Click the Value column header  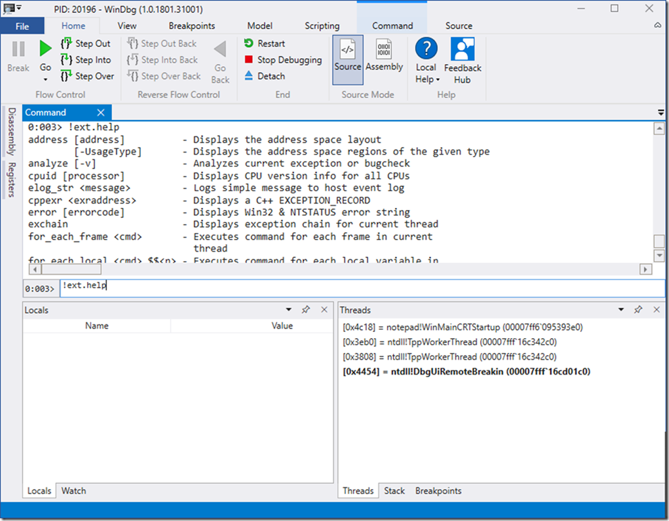[x=282, y=326]
